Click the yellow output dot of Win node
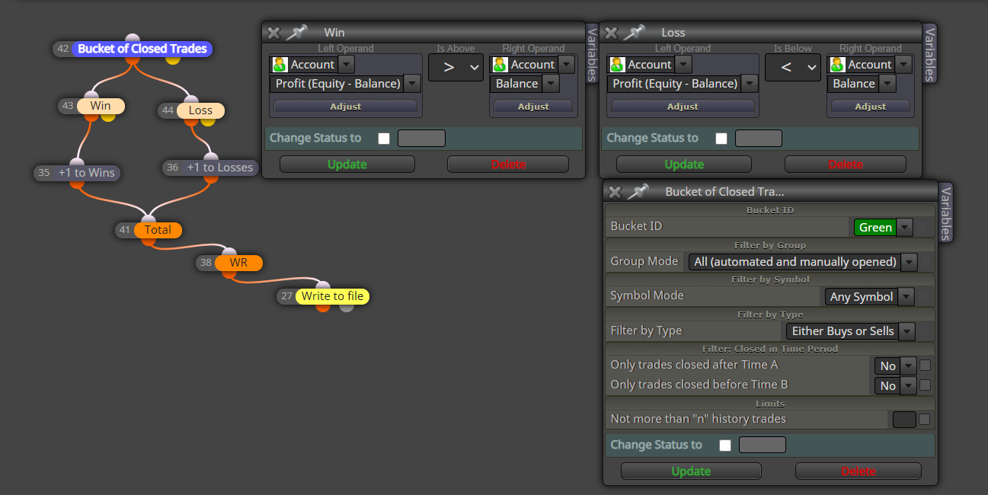 (108, 117)
